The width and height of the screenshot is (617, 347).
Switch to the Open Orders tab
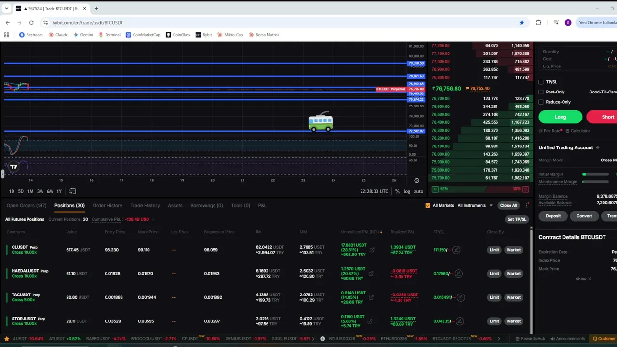point(27,206)
